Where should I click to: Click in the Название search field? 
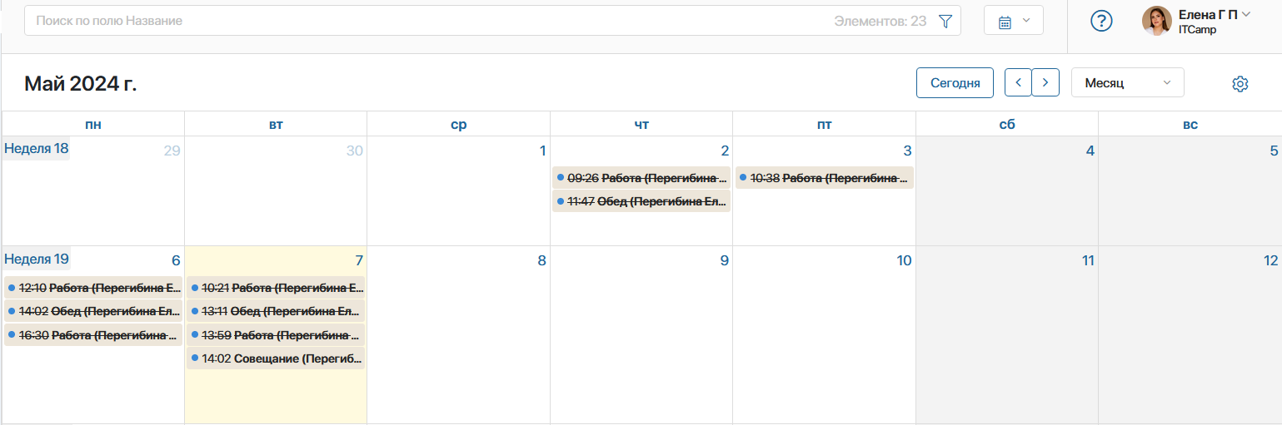coord(417,21)
